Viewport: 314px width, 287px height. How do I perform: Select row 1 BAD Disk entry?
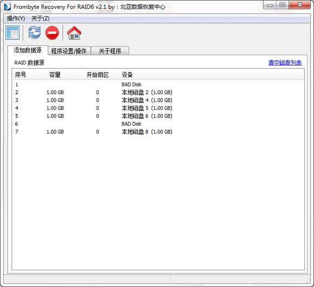pos(158,84)
